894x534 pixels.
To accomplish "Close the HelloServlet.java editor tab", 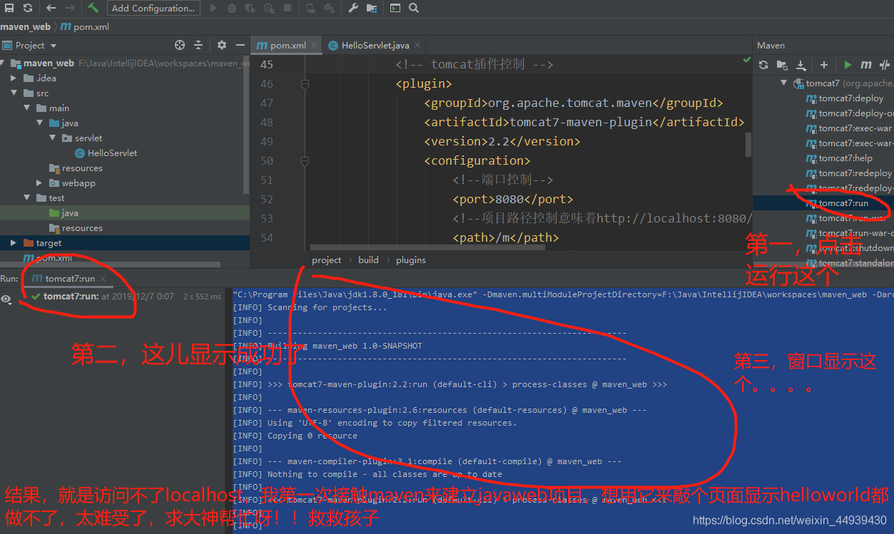I will pyautogui.click(x=417, y=45).
